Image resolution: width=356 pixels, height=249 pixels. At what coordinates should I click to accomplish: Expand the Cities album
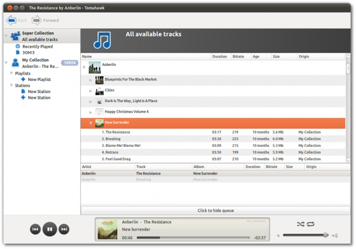tap(91, 91)
